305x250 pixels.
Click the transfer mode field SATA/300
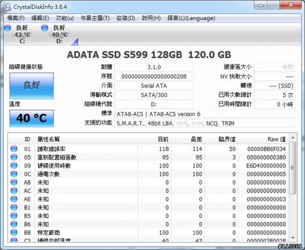tap(154, 95)
